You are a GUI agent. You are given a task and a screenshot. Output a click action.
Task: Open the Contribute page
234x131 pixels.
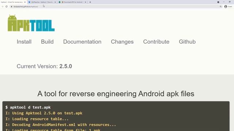coord(156,42)
